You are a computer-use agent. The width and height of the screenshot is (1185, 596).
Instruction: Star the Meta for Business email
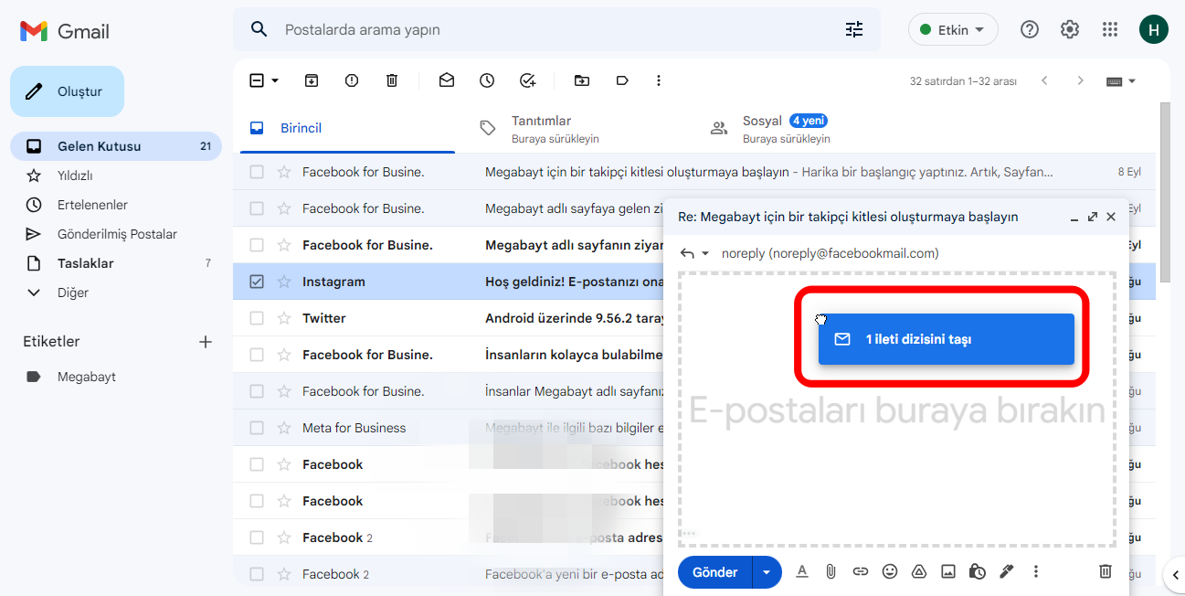tap(284, 428)
